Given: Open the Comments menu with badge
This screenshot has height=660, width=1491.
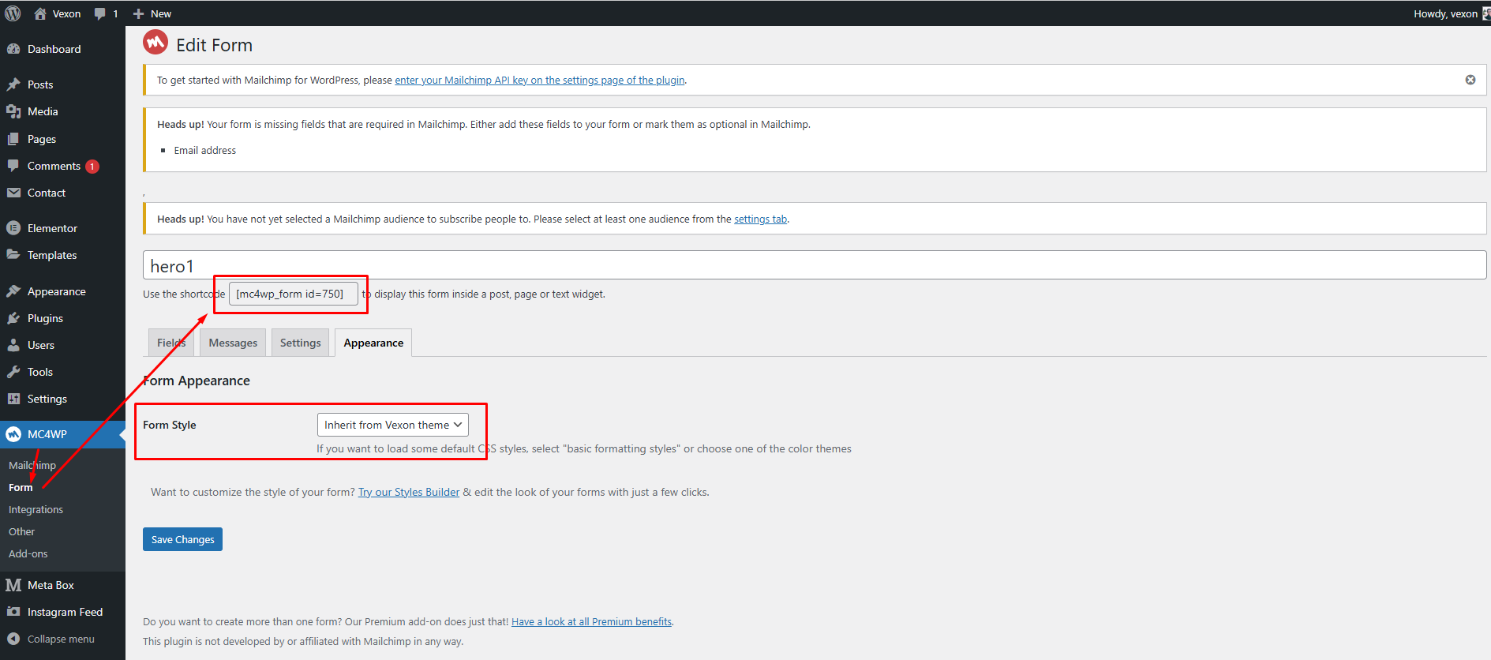Looking at the screenshot, I should point(62,166).
